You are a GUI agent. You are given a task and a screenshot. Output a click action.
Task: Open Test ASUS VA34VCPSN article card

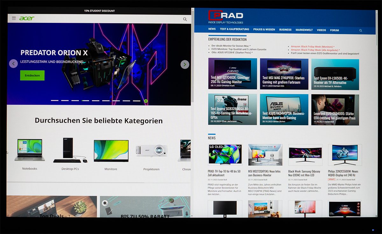pyautogui.click(x=284, y=110)
